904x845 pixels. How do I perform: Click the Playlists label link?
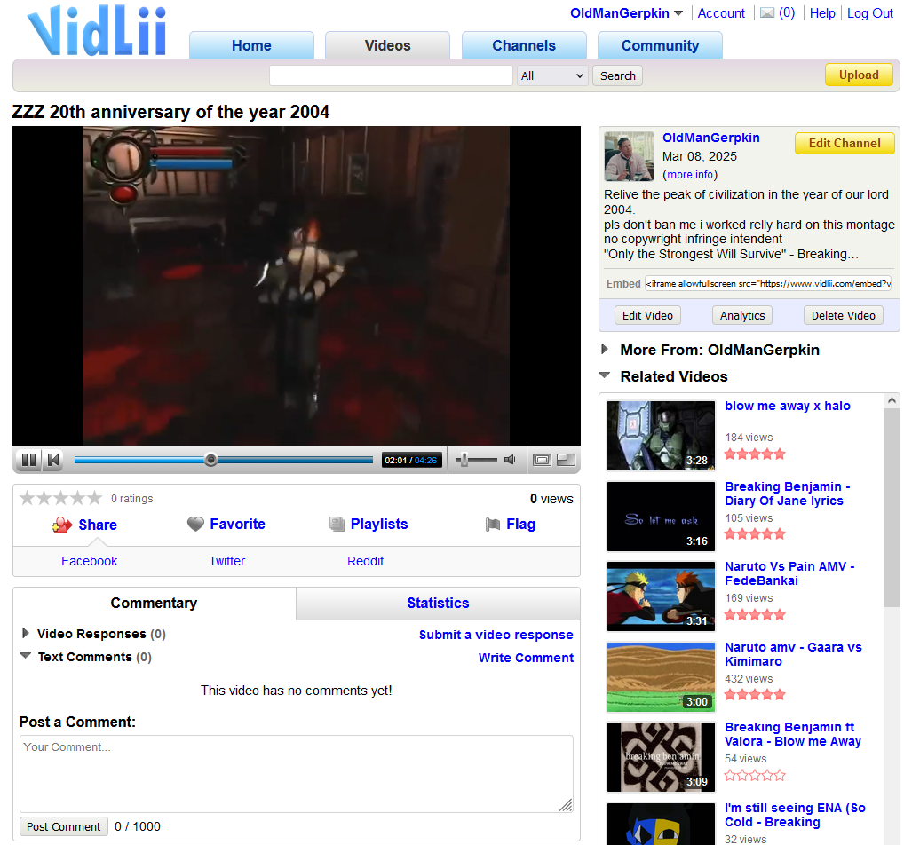point(379,524)
